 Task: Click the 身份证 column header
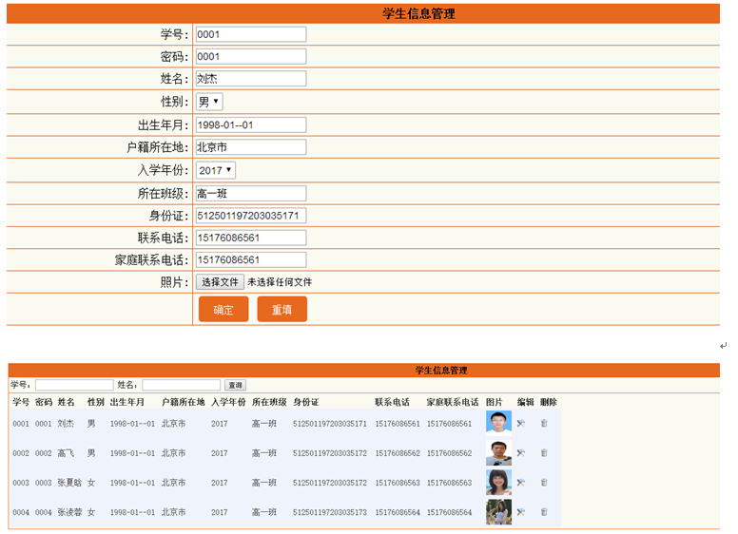click(306, 402)
